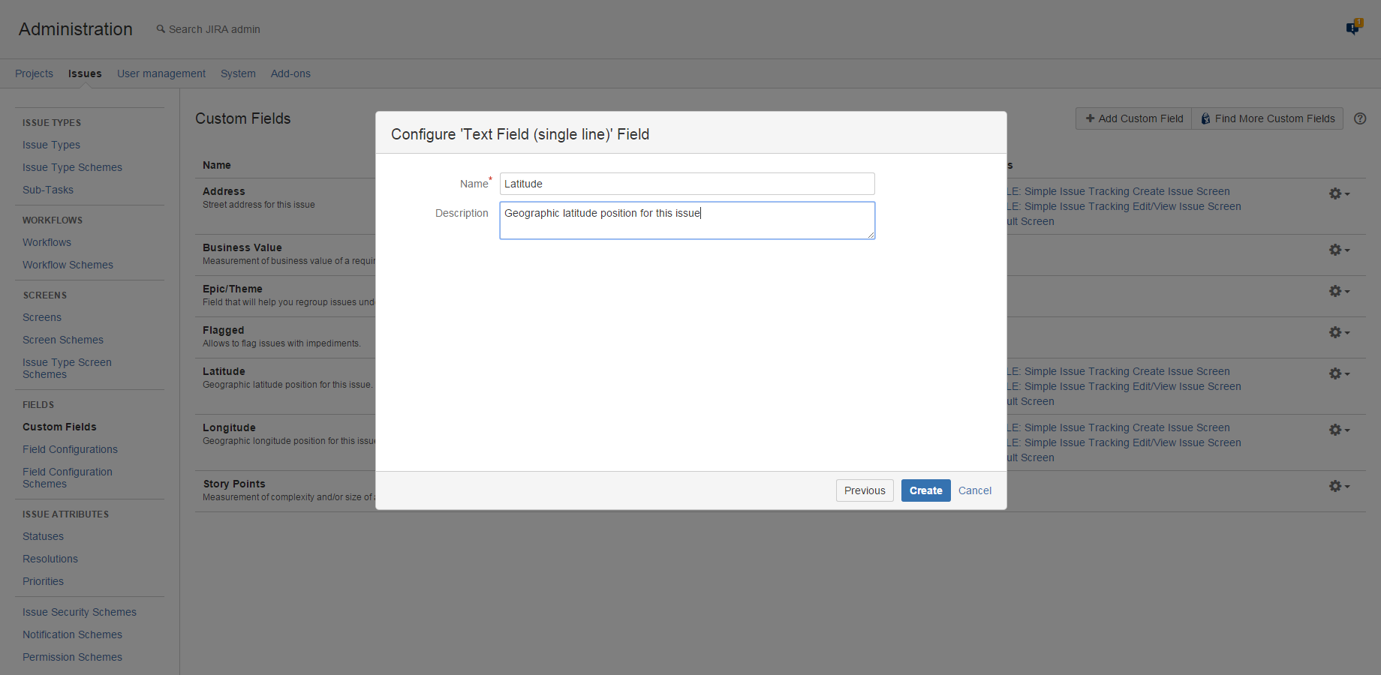Click the search magnifier in the admin search bar
Viewport: 1381px width, 675px height.
click(x=160, y=28)
